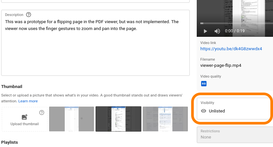
Task: Click the add-image icon above Upload thumbnail
Action: (x=25, y=117)
